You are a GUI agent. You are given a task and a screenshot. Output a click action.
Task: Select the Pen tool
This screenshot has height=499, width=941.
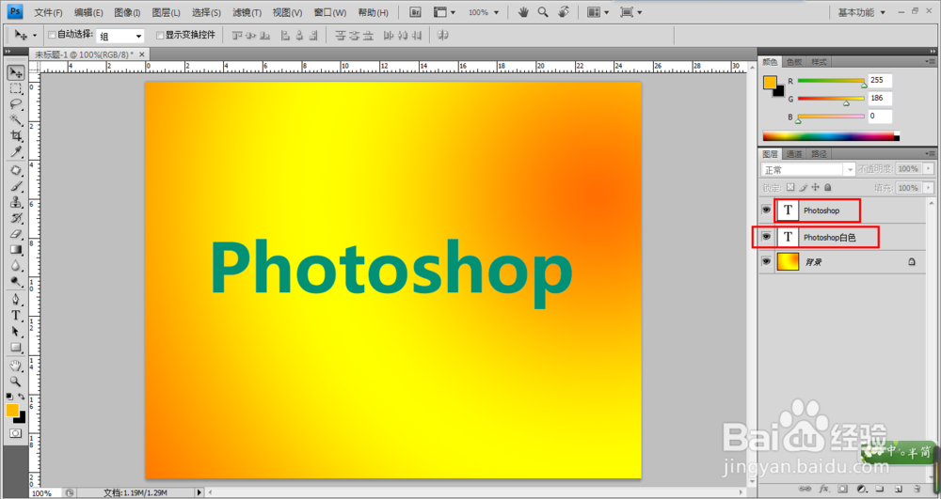tap(16, 300)
